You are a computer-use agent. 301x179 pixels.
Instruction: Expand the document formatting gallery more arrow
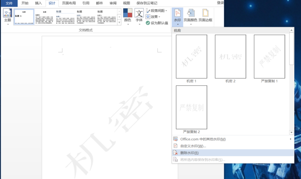point(119,23)
